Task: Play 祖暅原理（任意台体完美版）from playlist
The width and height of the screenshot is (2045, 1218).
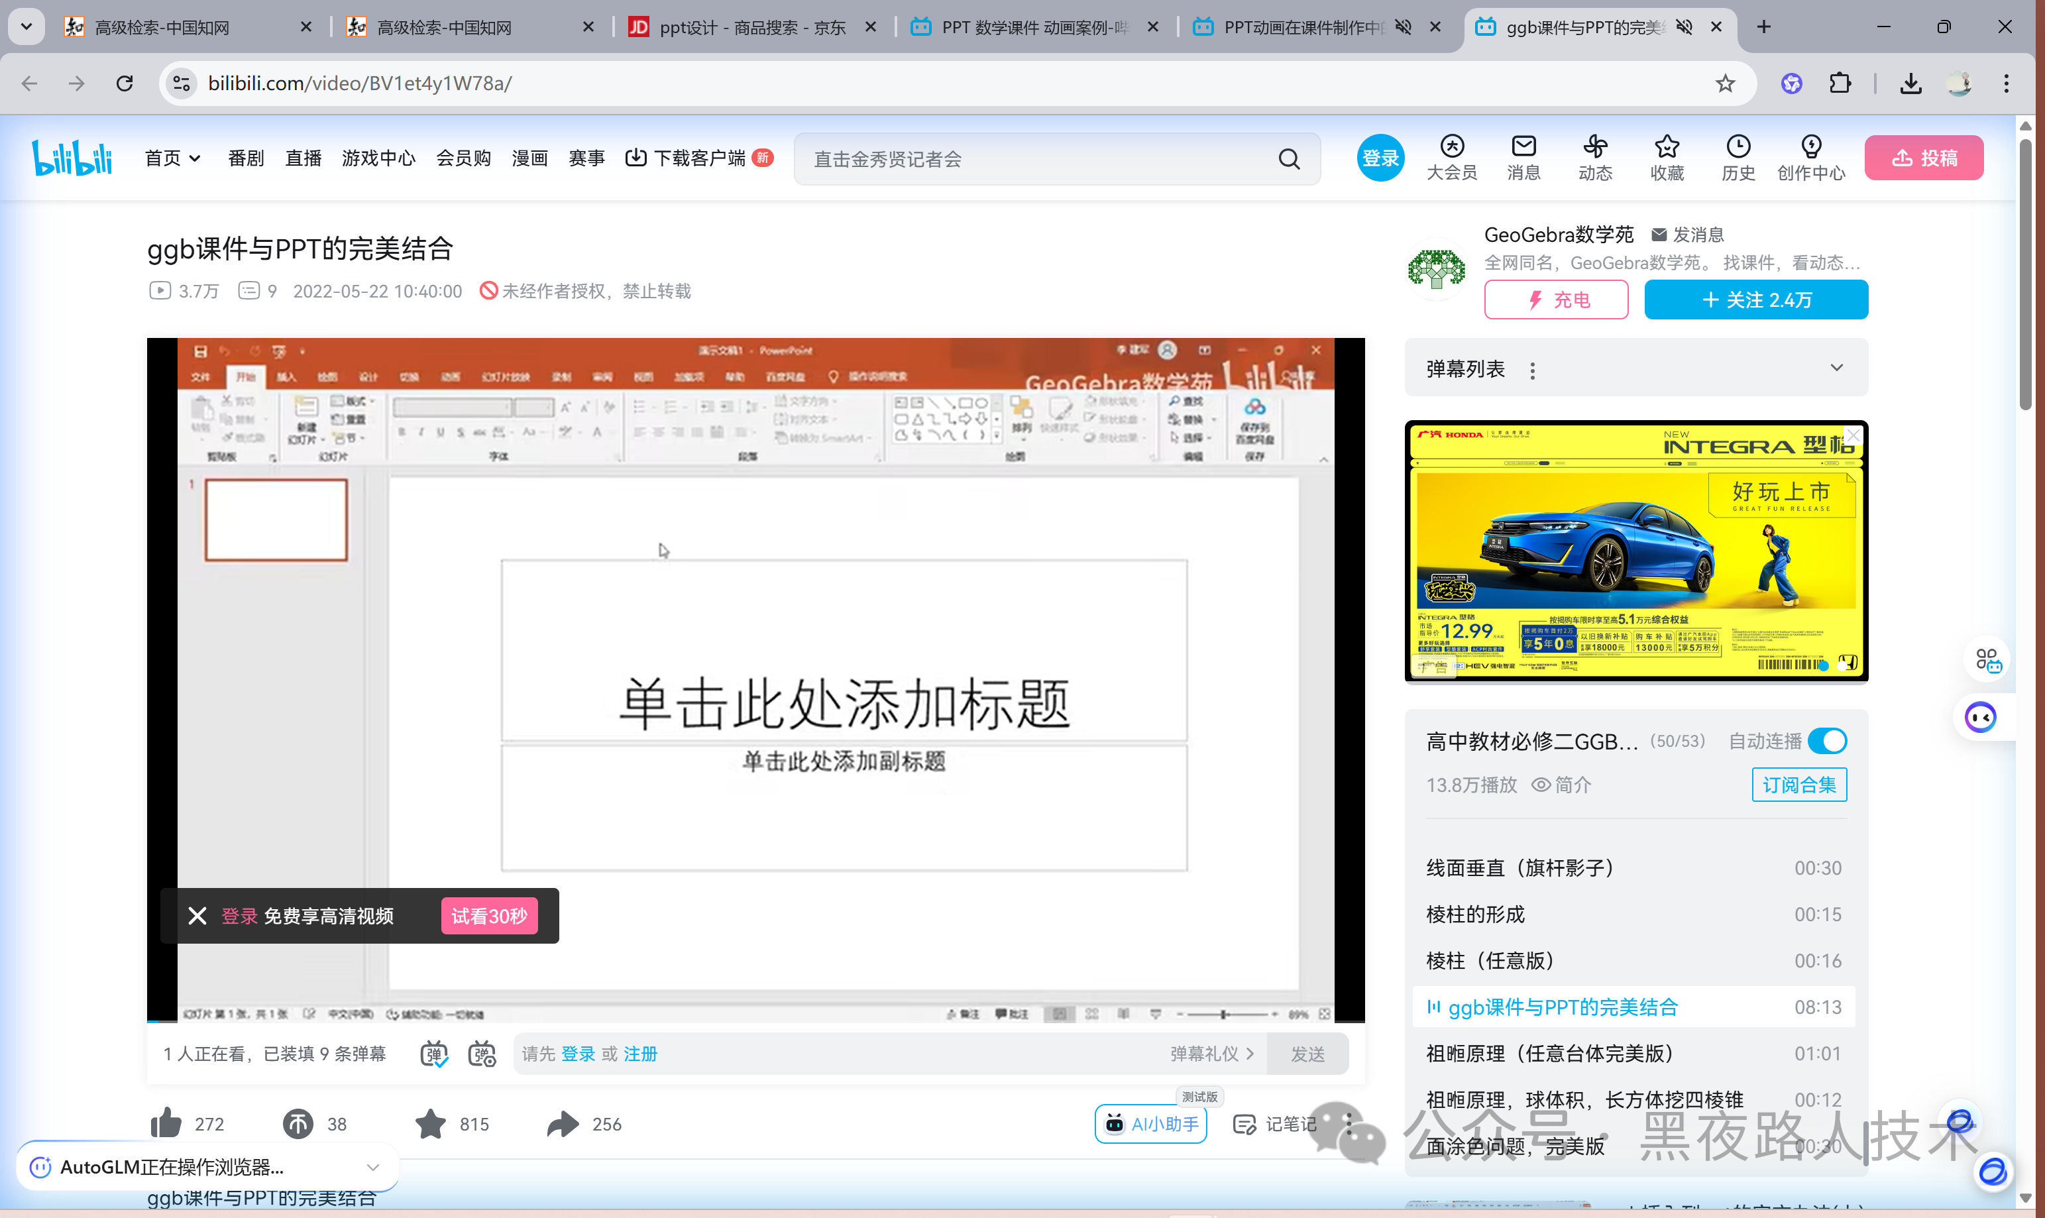Action: tap(1549, 1053)
